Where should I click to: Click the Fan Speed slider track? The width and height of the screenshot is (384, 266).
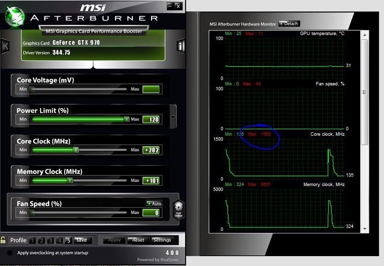click(79, 213)
